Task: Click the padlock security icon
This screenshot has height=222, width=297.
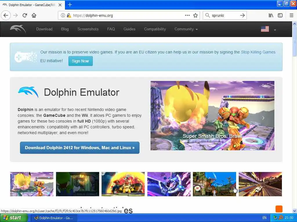Action: [x=69, y=15]
